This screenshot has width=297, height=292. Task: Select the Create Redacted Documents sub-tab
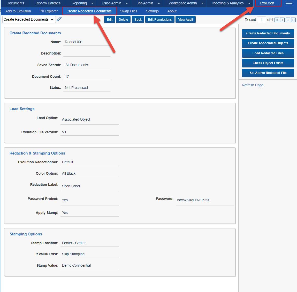pos(89,11)
